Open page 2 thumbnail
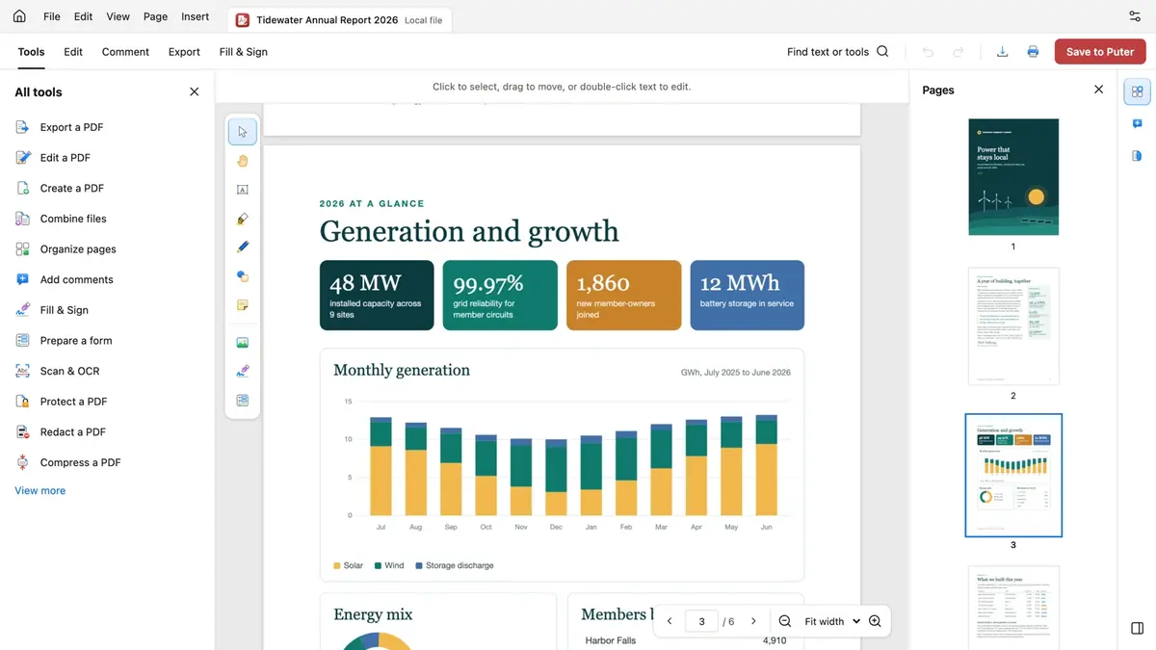The image size is (1156, 650). pos(1013,326)
